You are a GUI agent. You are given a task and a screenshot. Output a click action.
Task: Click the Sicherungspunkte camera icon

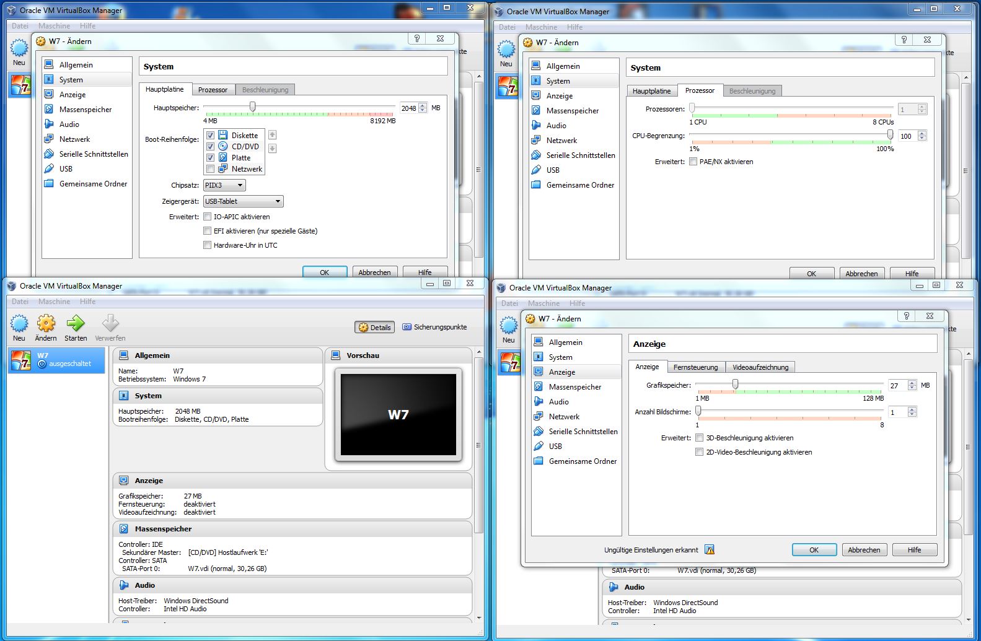coord(407,327)
